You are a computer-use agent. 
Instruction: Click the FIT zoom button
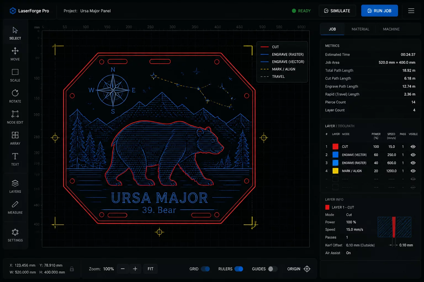coord(150,269)
